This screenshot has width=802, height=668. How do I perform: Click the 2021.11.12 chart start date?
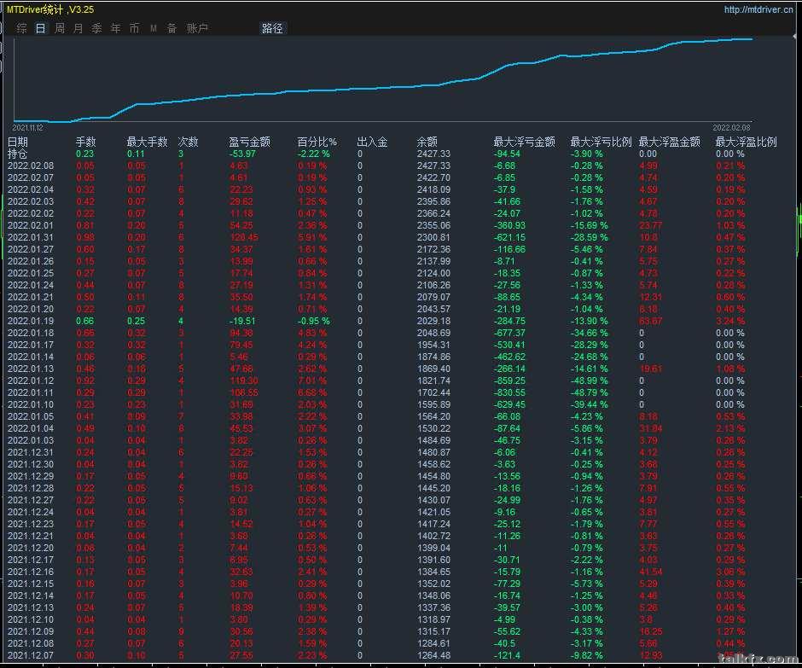(x=27, y=127)
